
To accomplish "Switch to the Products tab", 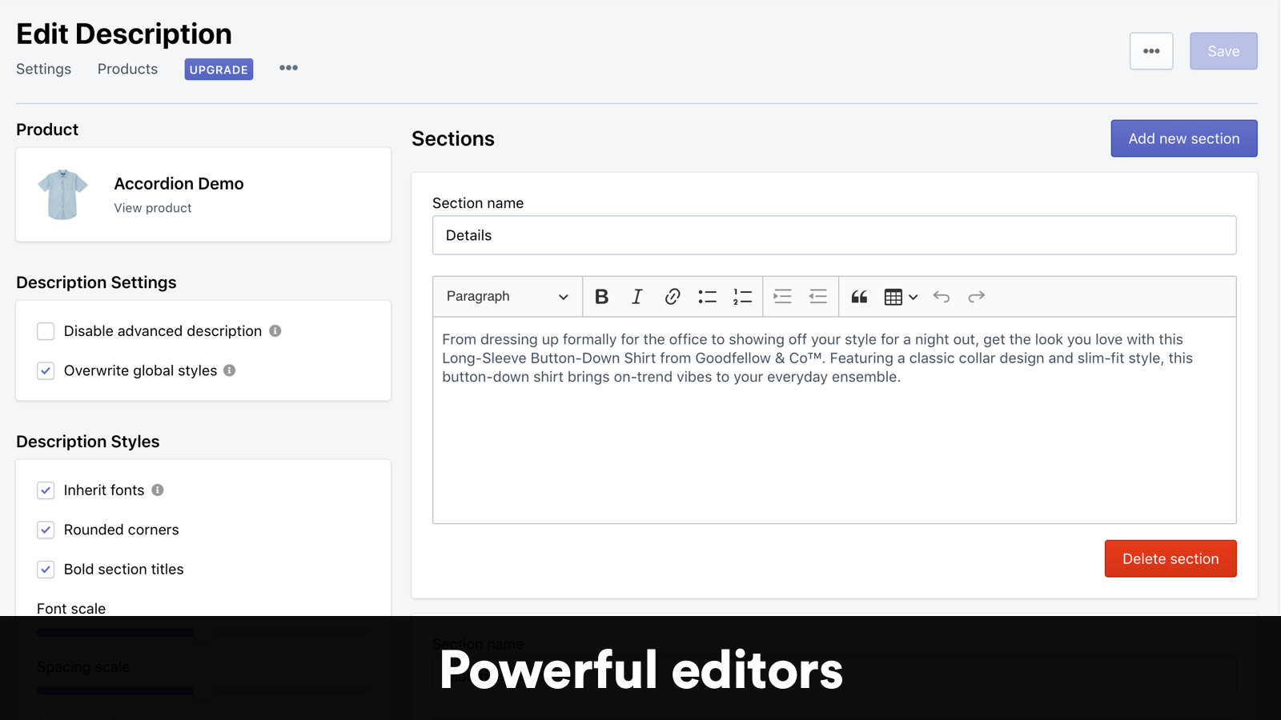I will (126, 69).
